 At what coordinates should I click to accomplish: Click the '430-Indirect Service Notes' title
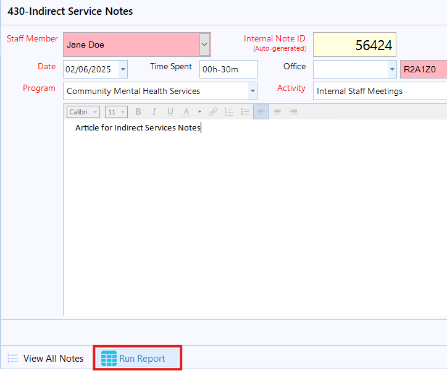pyautogui.click(x=70, y=11)
